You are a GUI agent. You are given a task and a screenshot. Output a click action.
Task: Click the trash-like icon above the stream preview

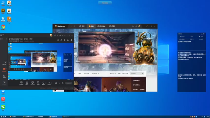pyautogui.click(x=58, y=40)
